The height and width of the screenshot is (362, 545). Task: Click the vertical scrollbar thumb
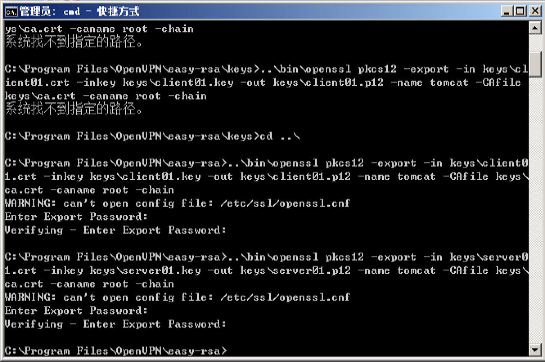[535, 64]
